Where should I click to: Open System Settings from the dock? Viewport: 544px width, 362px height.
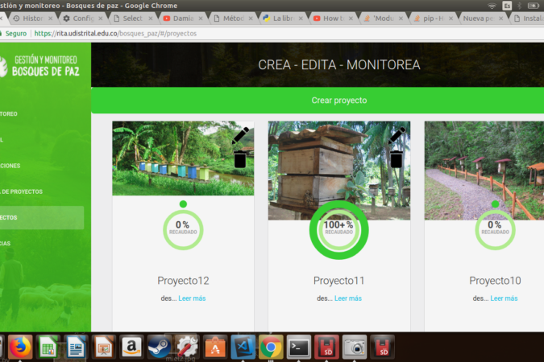(187, 347)
